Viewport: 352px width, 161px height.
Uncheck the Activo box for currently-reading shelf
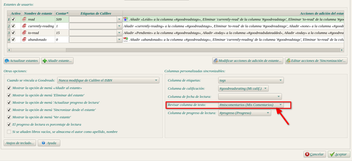coord(13,26)
